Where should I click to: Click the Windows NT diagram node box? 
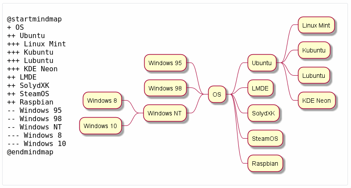coord(164,113)
